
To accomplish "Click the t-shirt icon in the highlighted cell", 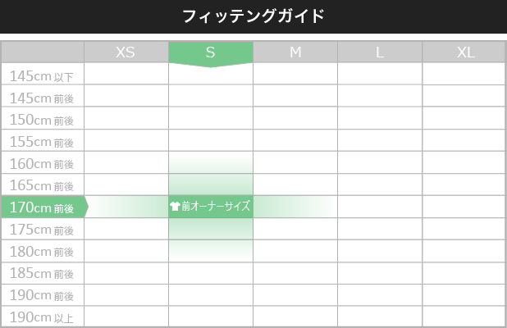I will [x=175, y=206].
